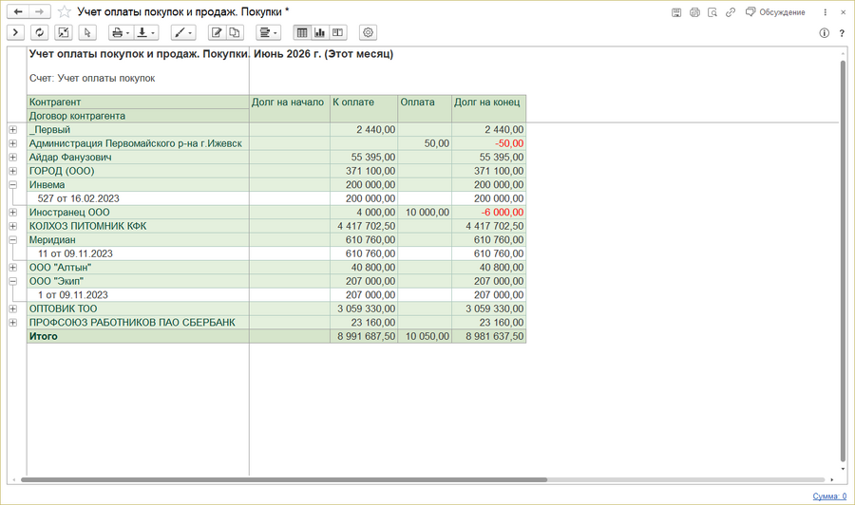Image resolution: width=855 pixels, height=505 pixels.
Task: Expand Администрация Первомайского р-на г.Ижевск row
Action: [x=13, y=143]
